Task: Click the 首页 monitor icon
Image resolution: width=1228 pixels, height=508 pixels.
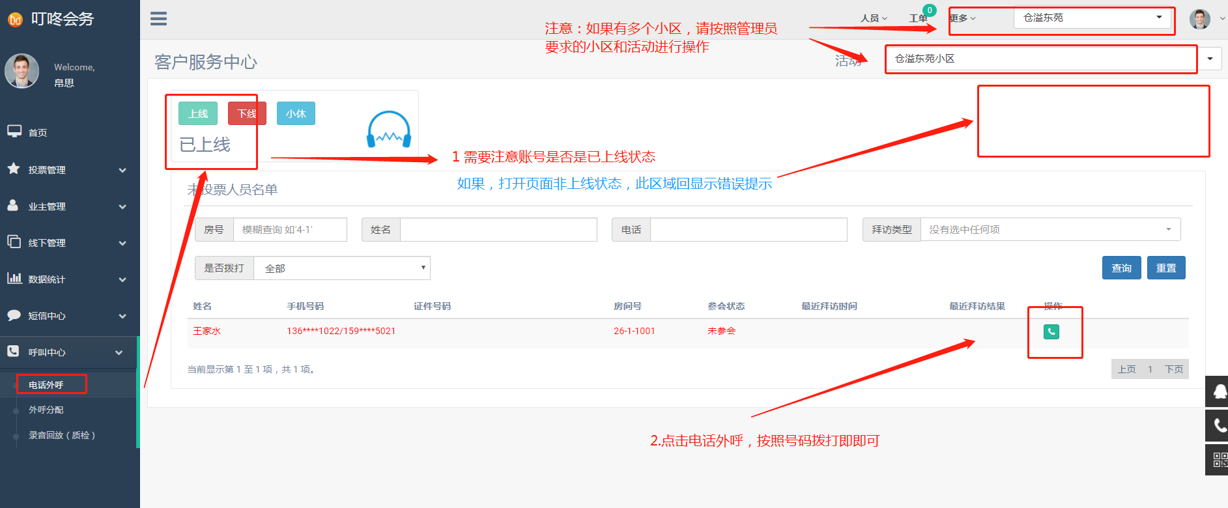Action: point(14,132)
